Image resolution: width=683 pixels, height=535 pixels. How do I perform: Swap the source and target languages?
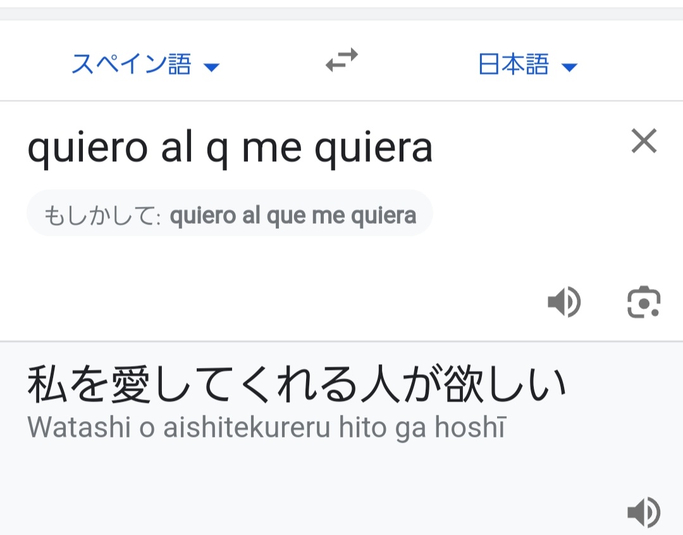tap(341, 61)
